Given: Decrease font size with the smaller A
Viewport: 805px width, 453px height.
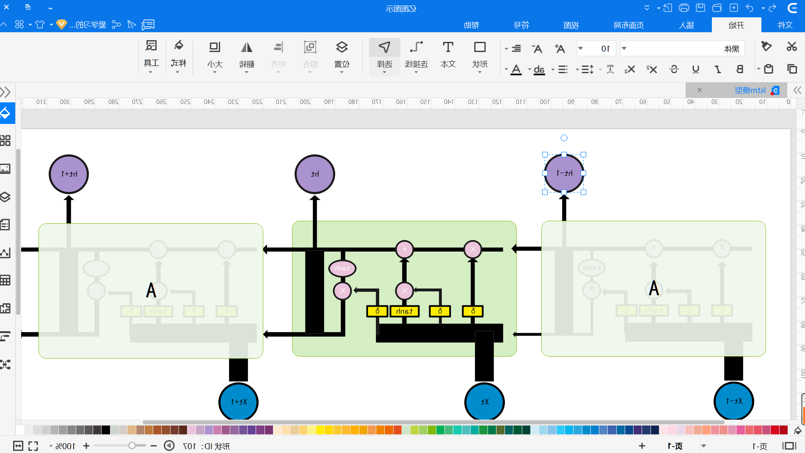Looking at the screenshot, I should (537, 49).
